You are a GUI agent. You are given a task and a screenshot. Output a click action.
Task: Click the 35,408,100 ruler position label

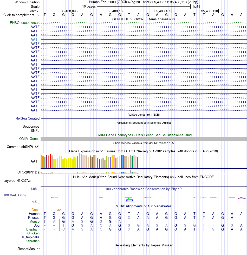tap(116, 11)
